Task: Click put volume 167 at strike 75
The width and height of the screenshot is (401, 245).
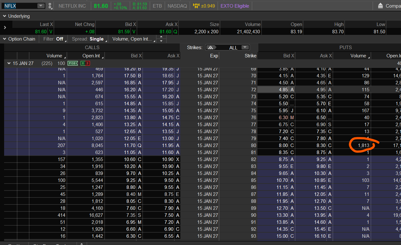Action: tap(365, 111)
